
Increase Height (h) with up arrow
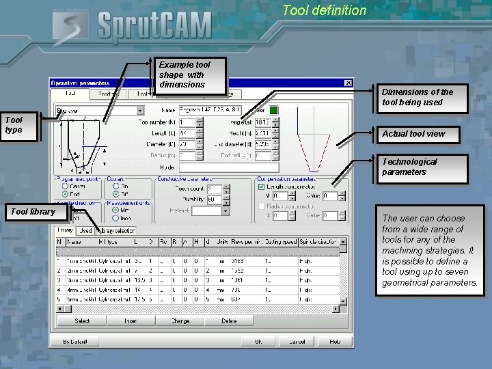click(275, 131)
